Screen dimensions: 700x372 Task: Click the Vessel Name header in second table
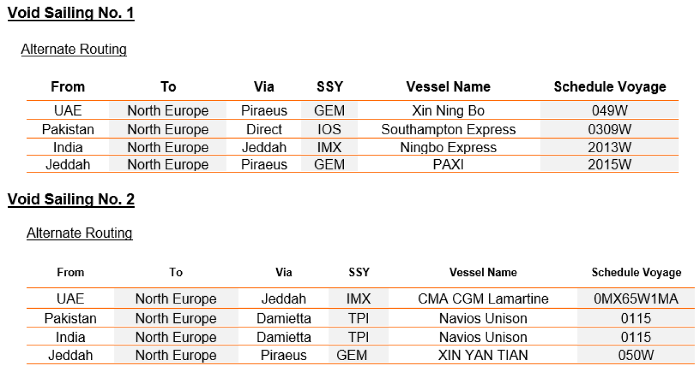click(483, 272)
